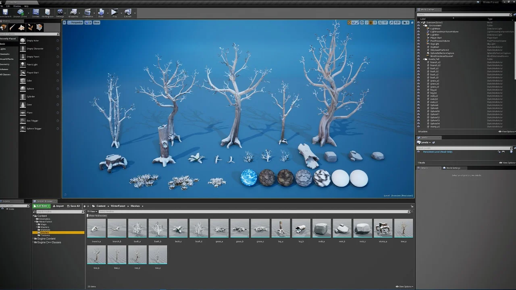The width and height of the screenshot is (516, 290).
Task: Click the Add New button
Action: pyautogui.click(x=42, y=206)
